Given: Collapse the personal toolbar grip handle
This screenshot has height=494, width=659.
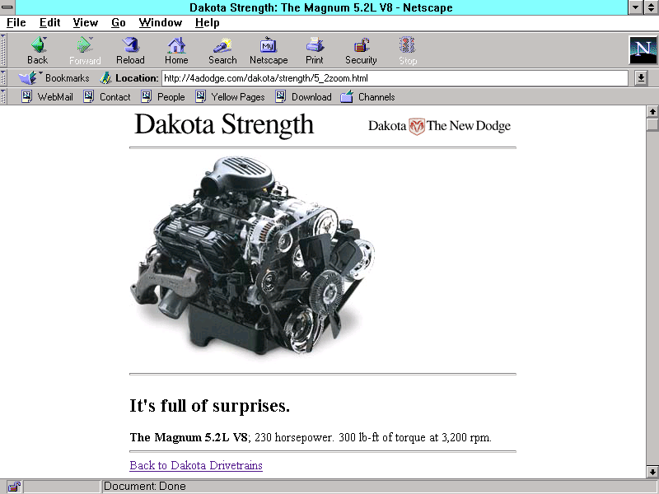Looking at the screenshot, I should 3,96.
